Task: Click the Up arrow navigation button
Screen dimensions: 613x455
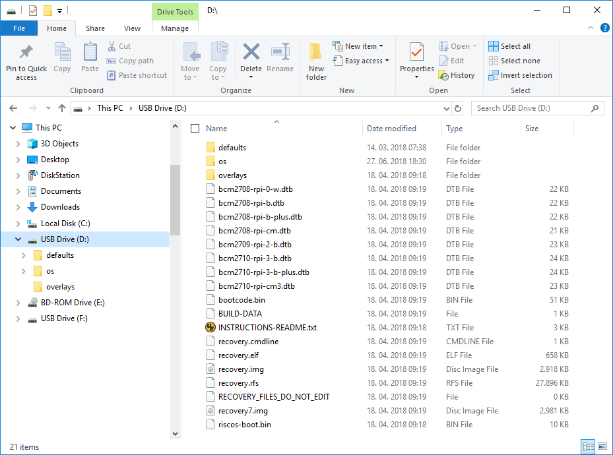Action: tap(62, 108)
